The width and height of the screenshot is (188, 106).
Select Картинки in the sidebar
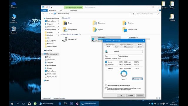coord(50,44)
